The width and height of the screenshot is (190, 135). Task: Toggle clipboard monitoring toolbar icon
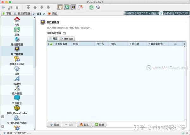coord(60,7)
